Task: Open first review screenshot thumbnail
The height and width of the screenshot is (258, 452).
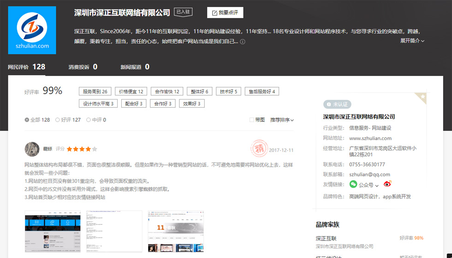Action: [53, 231]
